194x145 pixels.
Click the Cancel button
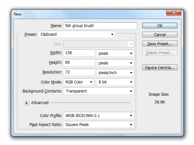tap(160, 34)
